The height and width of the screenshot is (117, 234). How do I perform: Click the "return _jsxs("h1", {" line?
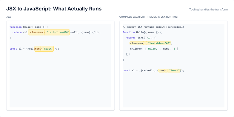[141, 38]
